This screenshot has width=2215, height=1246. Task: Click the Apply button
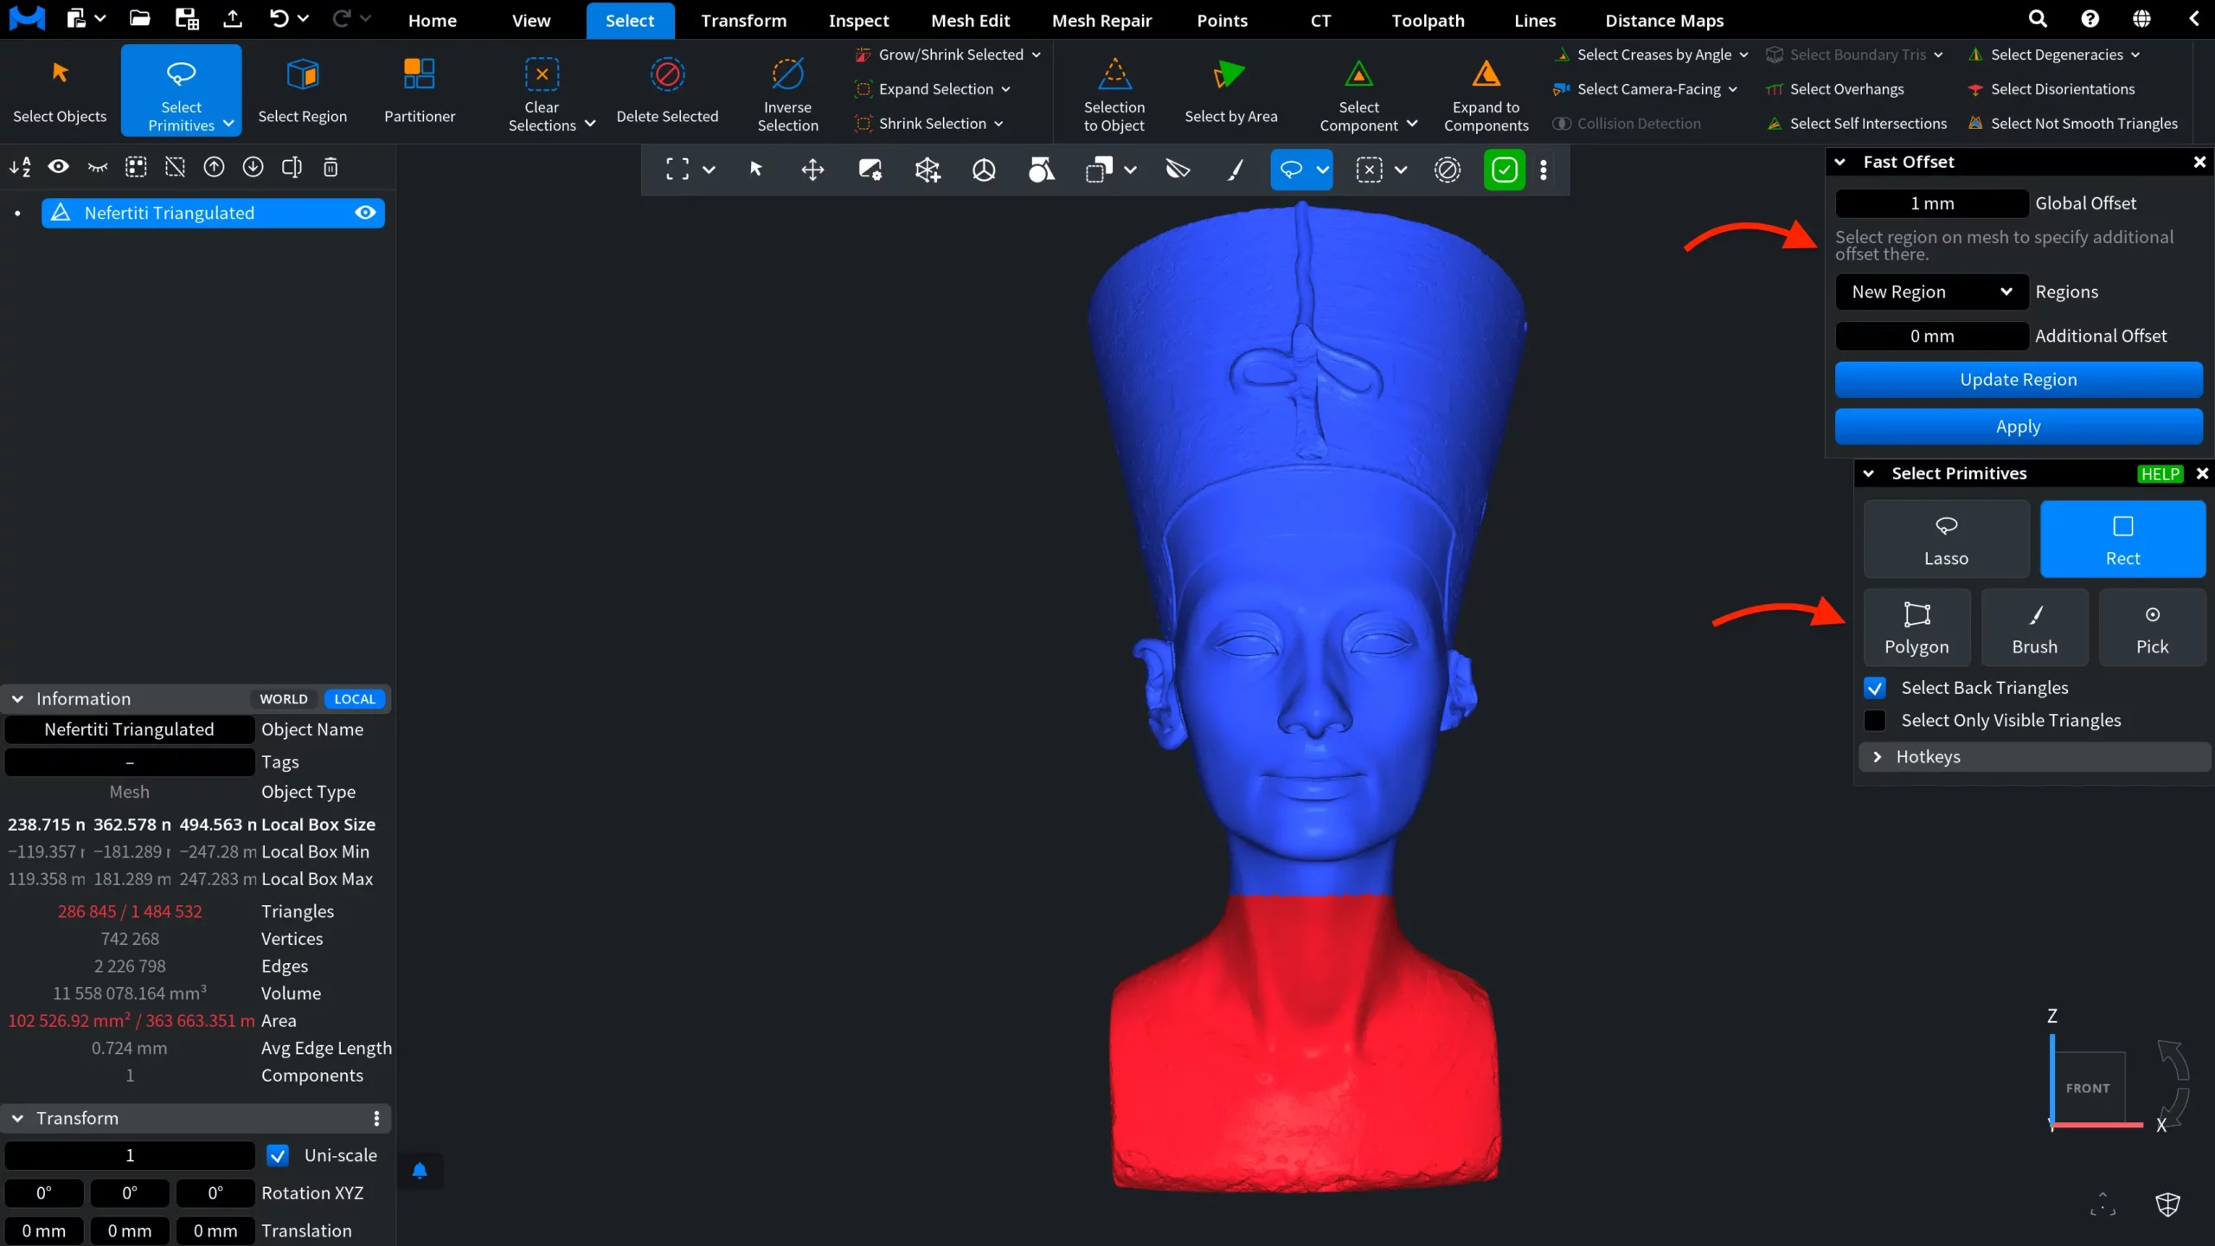point(2018,427)
